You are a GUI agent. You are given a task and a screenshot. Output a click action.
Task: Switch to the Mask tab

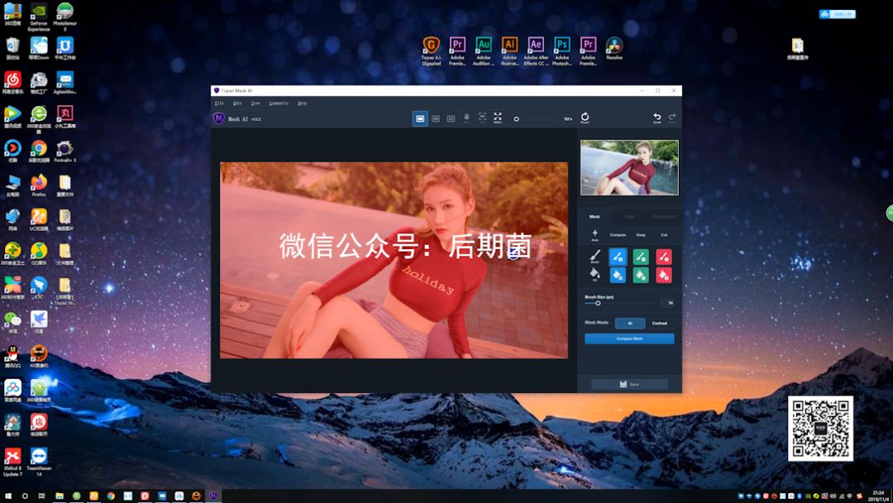click(595, 217)
